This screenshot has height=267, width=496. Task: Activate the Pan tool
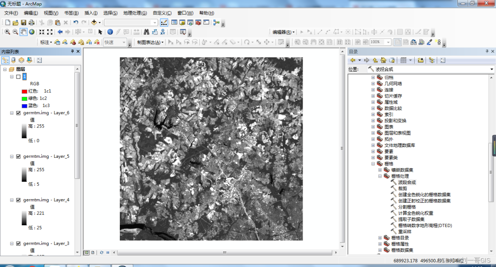[x=23, y=32]
